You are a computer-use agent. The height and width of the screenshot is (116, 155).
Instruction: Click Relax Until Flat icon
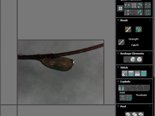point(133,59)
